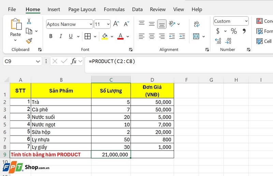Click the Paste clipboard icon

click(16, 24)
